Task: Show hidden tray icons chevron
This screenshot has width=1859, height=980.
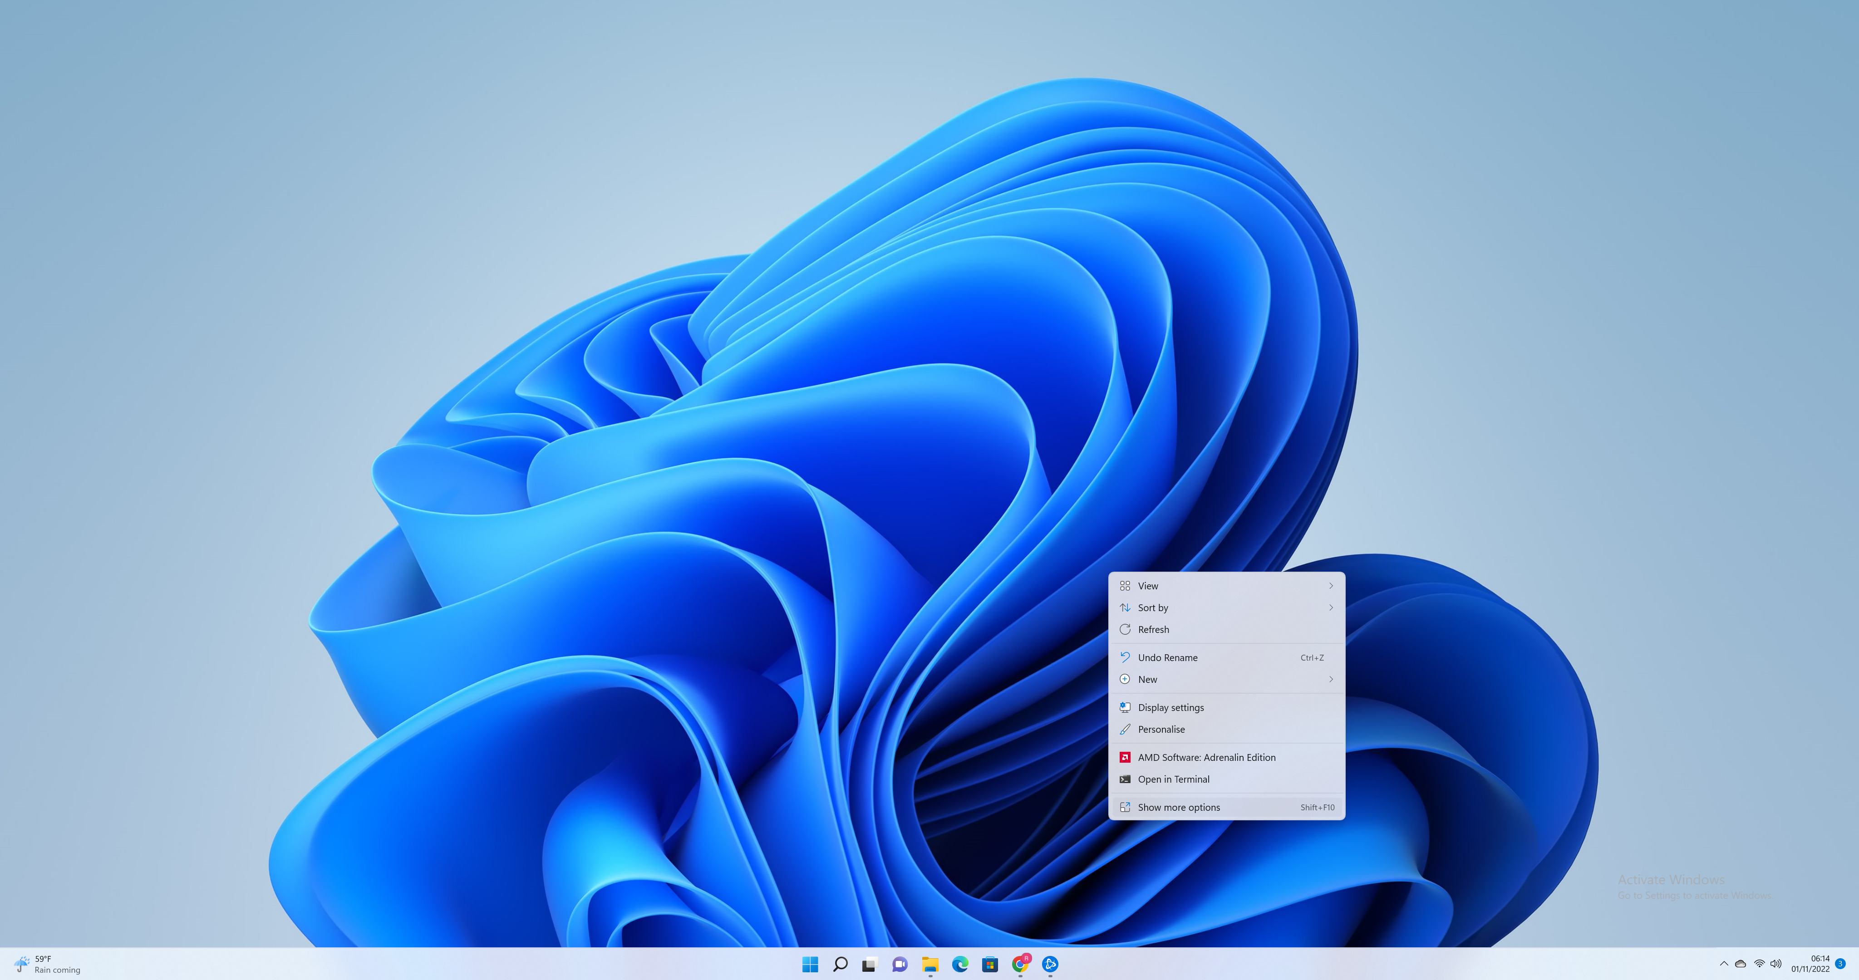Action: [1724, 964]
